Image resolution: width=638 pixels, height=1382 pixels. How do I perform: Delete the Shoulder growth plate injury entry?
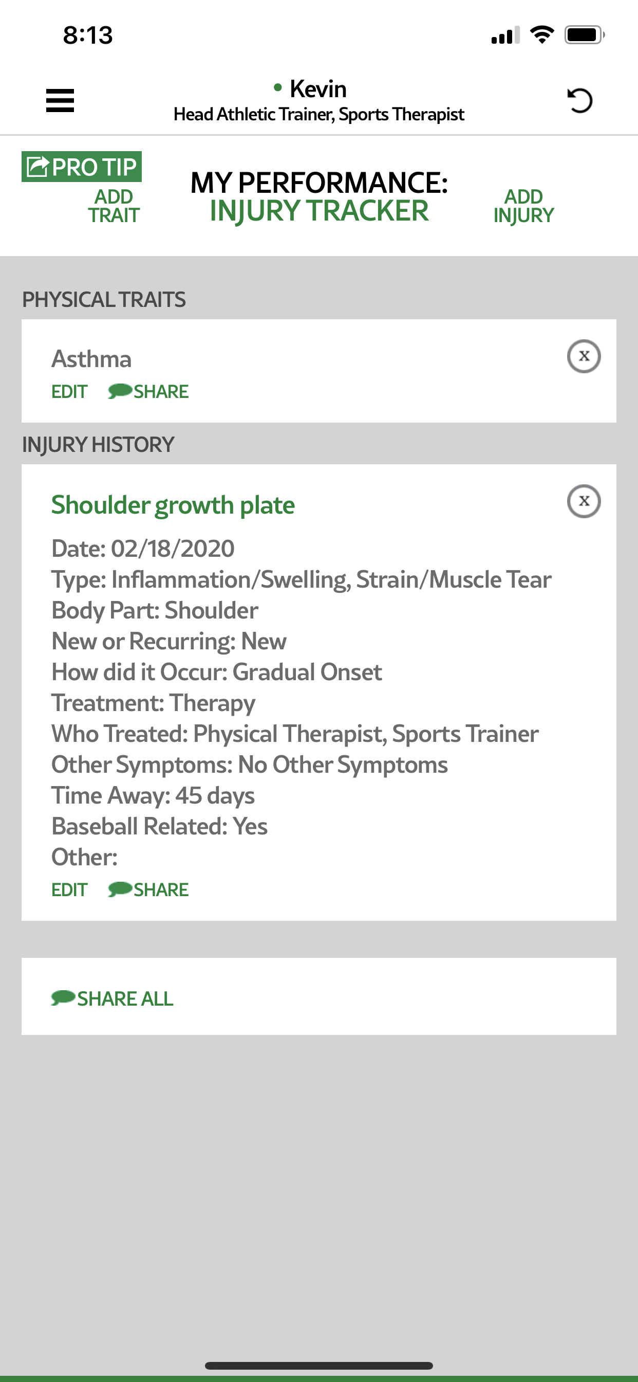click(584, 501)
